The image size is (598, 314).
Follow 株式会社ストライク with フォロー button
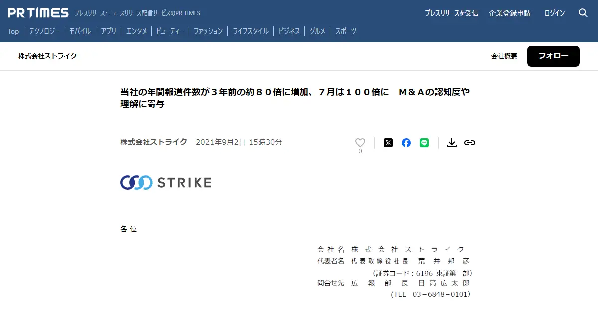(x=553, y=56)
